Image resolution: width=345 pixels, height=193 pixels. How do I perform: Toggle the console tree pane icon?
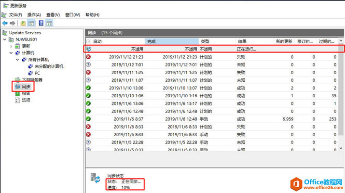pos(31,23)
